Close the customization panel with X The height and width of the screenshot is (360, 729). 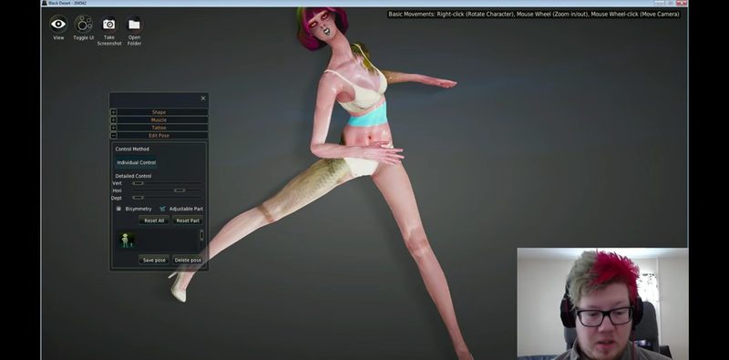202,98
